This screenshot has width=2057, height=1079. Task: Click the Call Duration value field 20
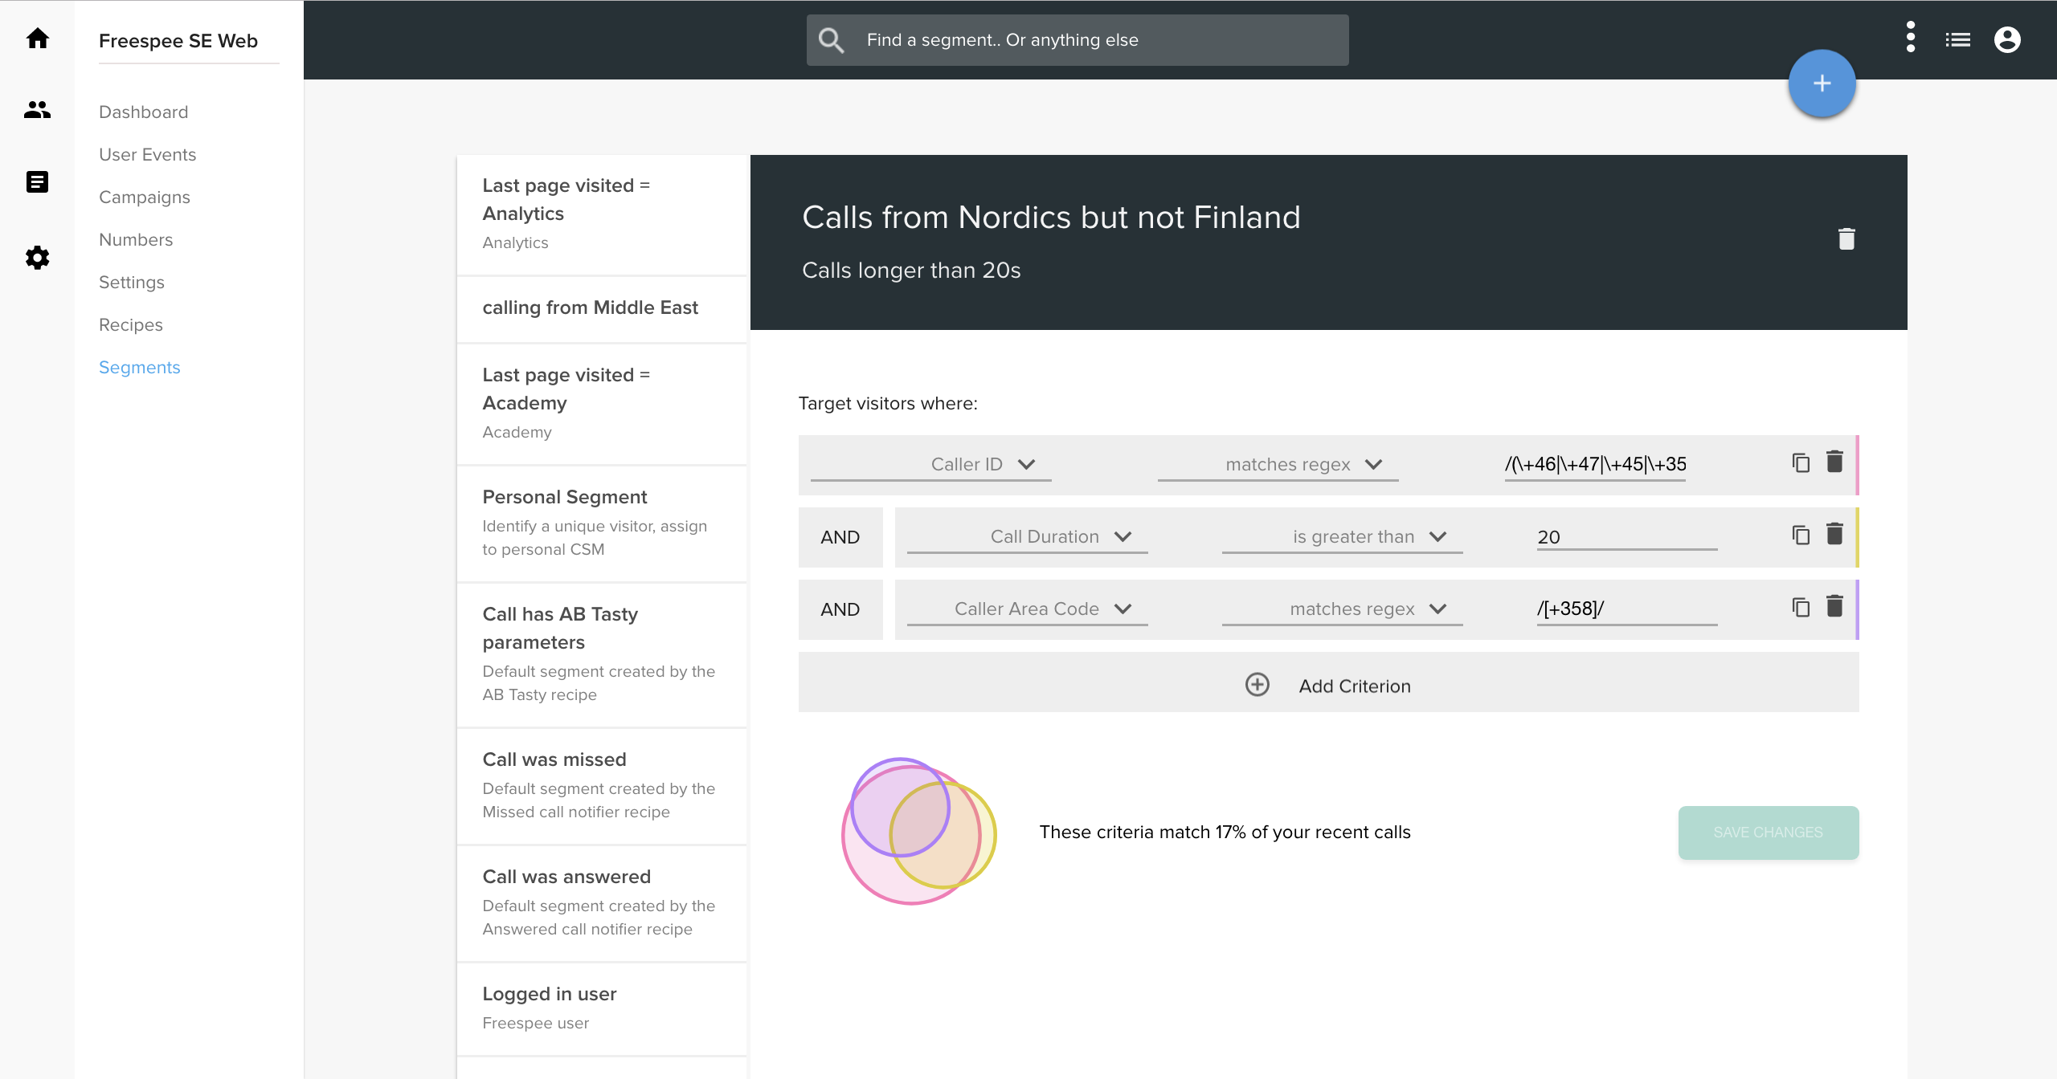pos(1627,537)
